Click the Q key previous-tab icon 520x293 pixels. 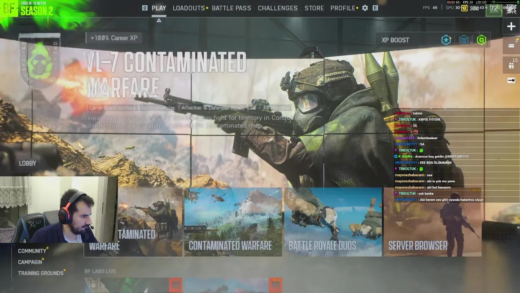click(x=145, y=8)
